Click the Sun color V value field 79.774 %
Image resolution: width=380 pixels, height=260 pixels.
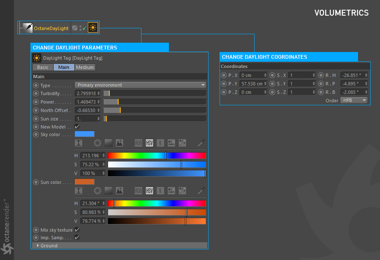(92, 221)
